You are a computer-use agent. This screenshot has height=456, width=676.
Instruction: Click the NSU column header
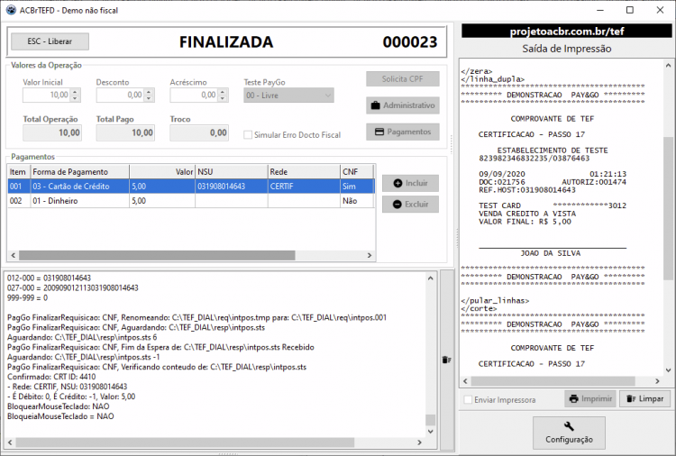[x=232, y=171]
